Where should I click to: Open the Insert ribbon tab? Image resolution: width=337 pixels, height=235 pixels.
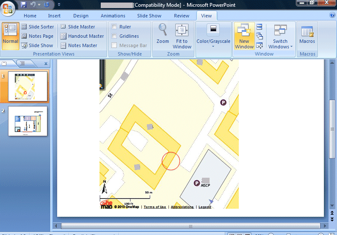(54, 16)
